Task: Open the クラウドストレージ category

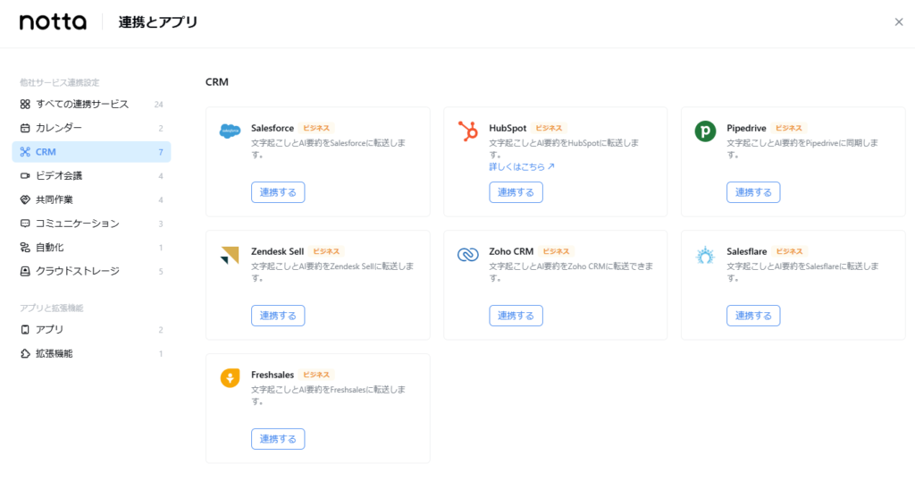Action: point(91,271)
